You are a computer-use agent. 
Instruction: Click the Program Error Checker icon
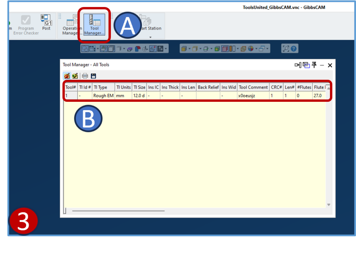(26, 20)
